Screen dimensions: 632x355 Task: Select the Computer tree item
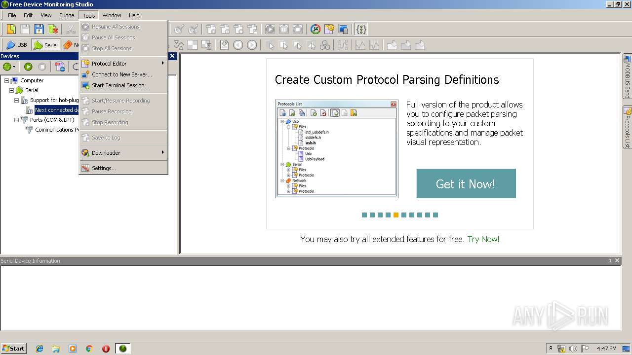pos(32,80)
